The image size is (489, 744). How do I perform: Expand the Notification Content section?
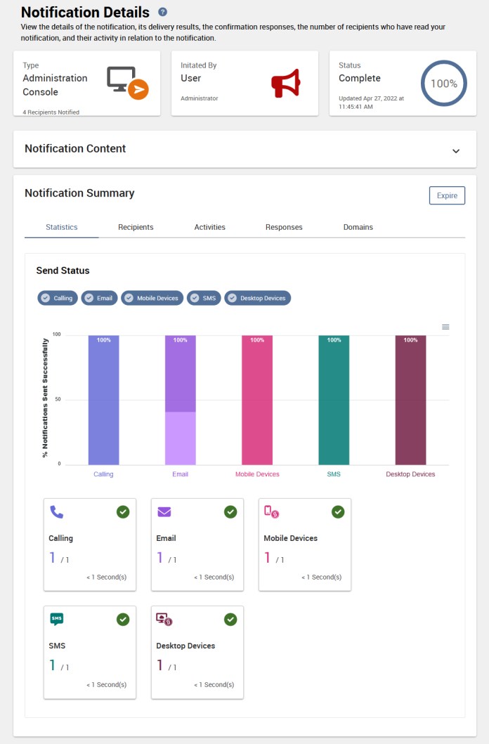pyautogui.click(x=456, y=150)
